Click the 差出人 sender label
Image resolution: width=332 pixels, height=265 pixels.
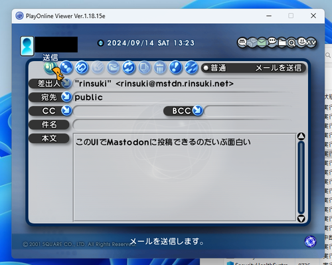(x=48, y=84)
